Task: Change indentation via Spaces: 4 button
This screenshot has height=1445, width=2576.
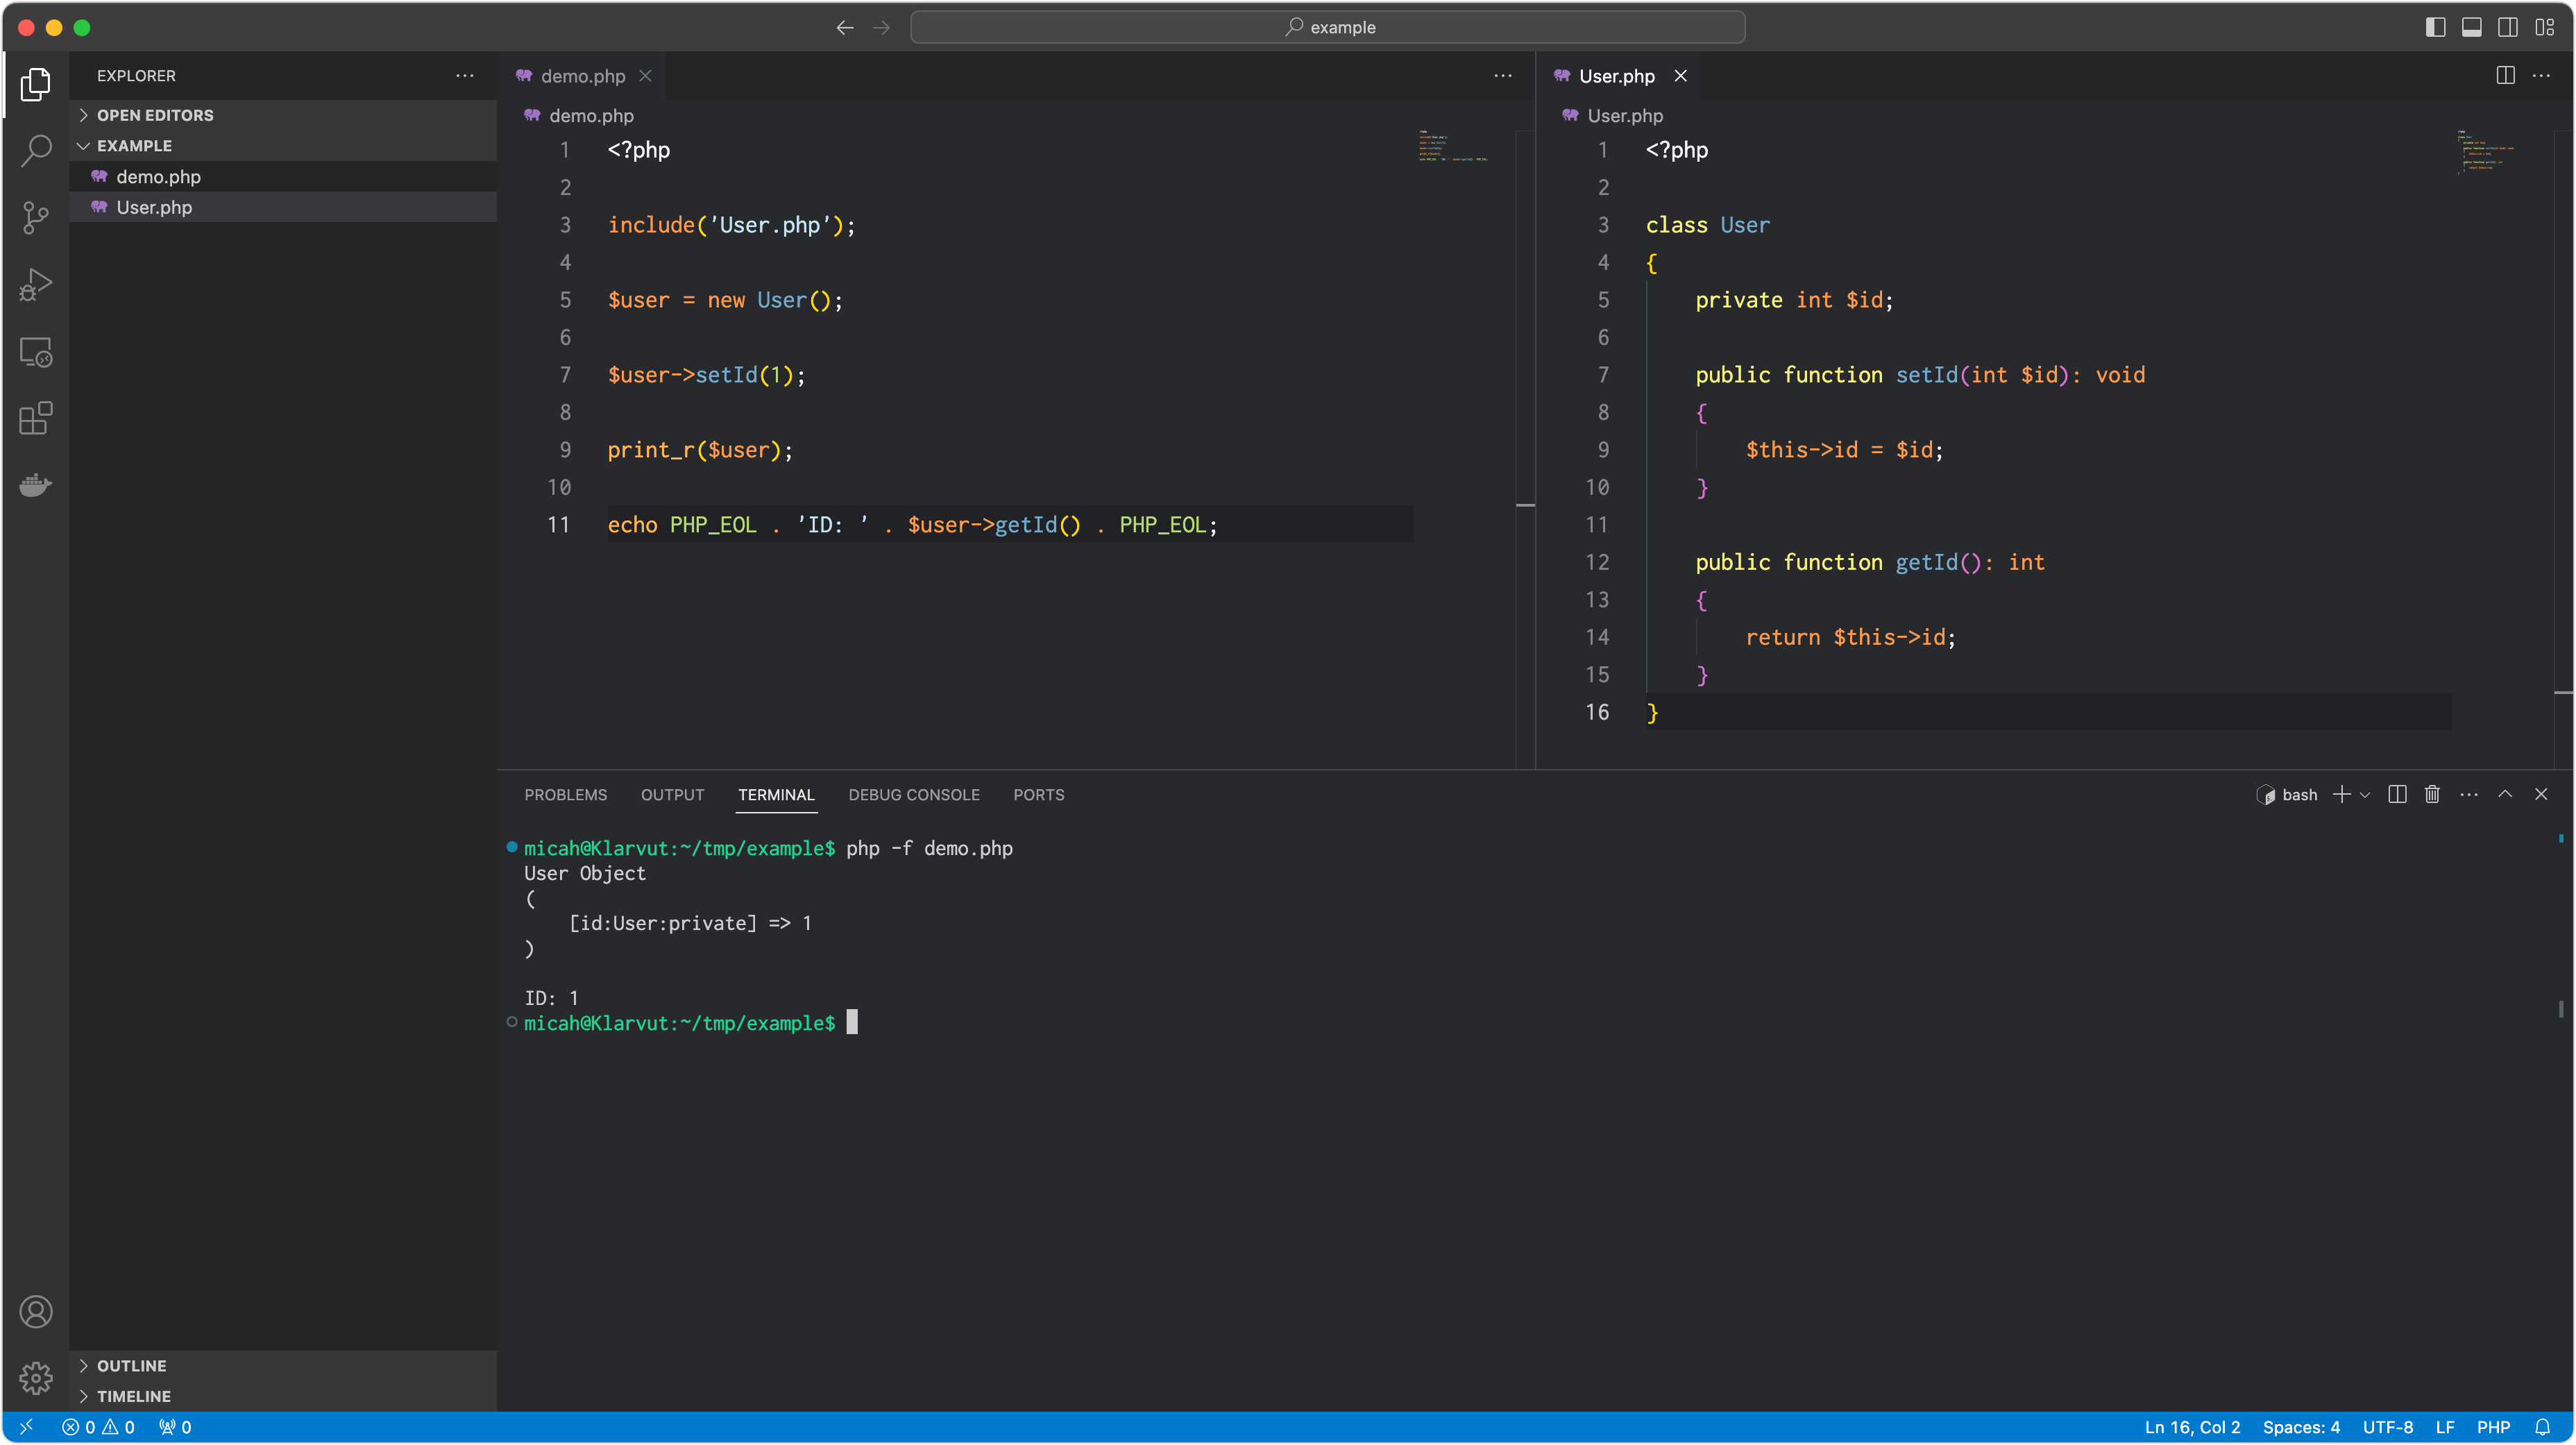Action: (2301, 1427)
